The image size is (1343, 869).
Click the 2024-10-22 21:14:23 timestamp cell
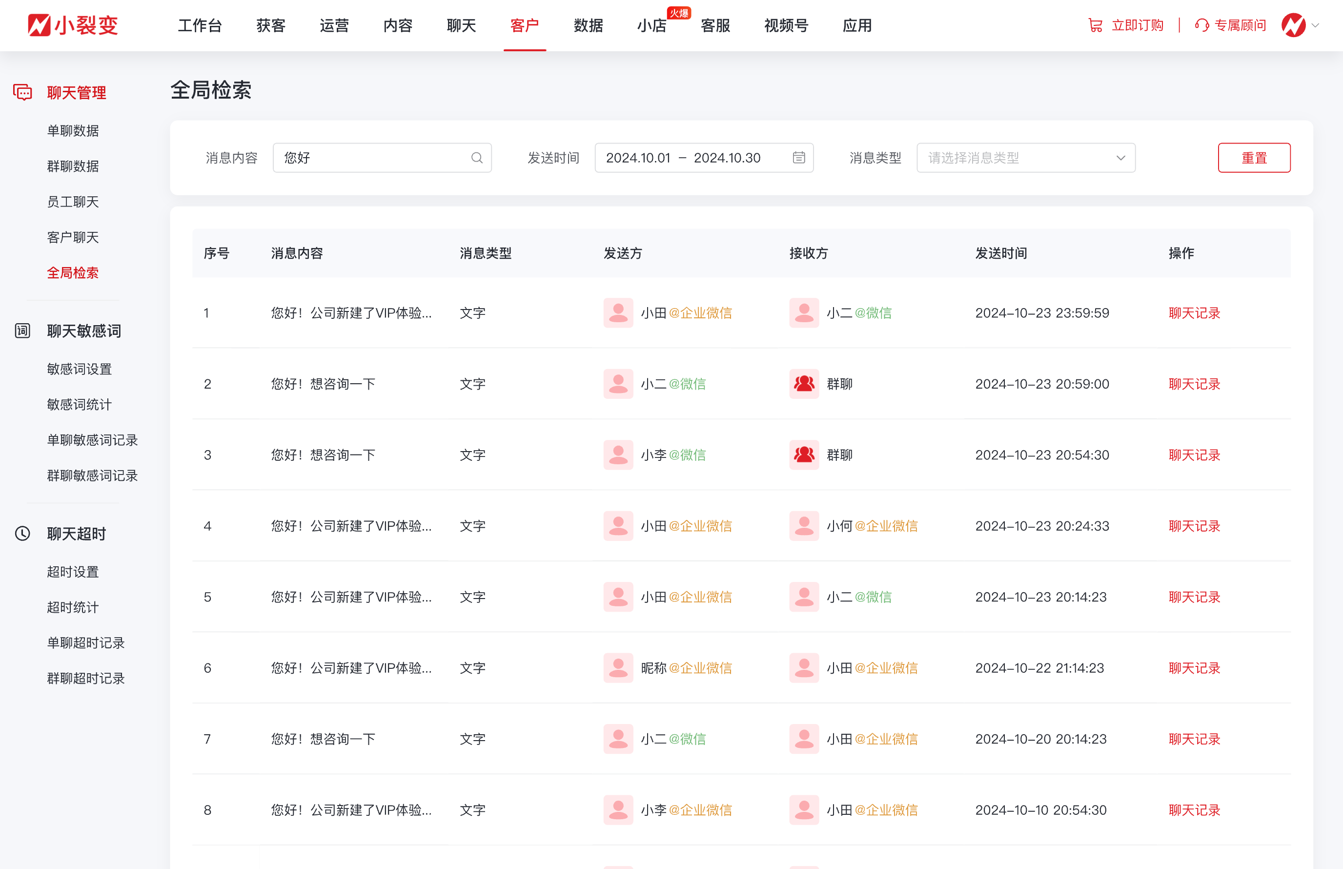1039,668
